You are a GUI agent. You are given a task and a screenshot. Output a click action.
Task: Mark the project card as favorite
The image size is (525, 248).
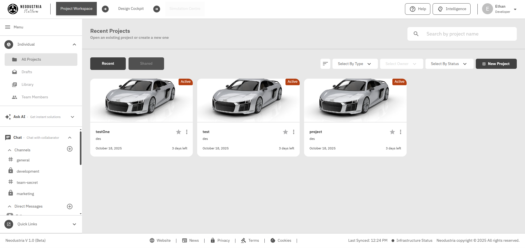coord(392,132)
